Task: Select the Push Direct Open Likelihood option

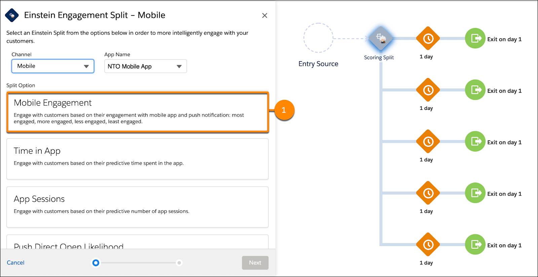Action: pyautogui.click(x=138, y=242)
